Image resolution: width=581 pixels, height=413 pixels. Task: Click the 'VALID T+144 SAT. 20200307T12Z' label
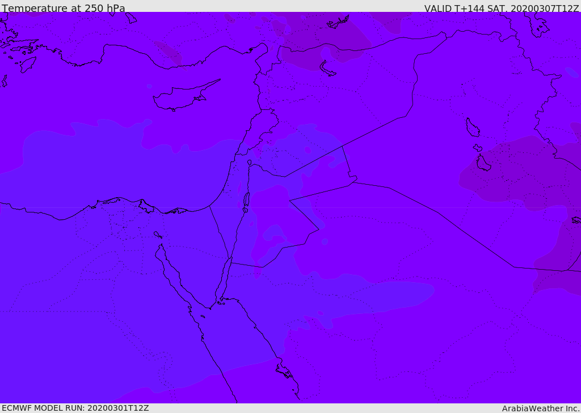pyautogui.click(x=502, y=8)
